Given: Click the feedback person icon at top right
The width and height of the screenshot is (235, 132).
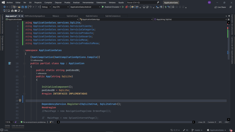Looking at the screenshot, I should coord(231,7).
